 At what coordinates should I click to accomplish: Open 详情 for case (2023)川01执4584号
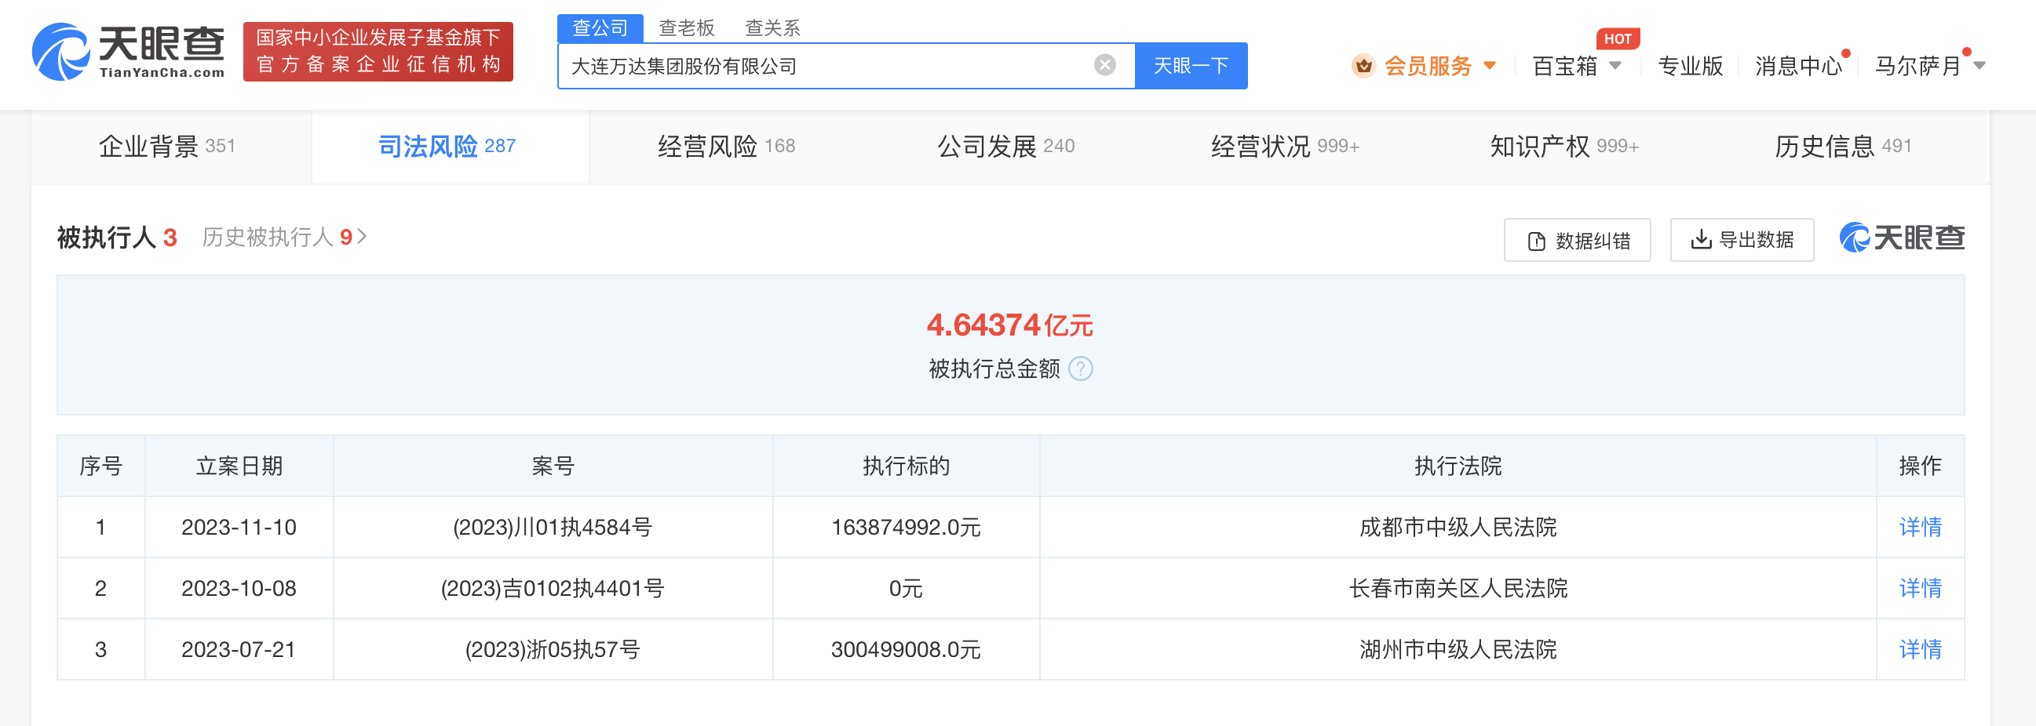pyautogui.click(x=1920, y=527)
